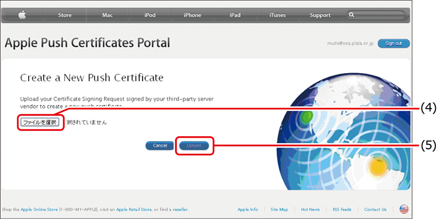Click the Apple Push Certificates Portal title

[x=87, y=43]
